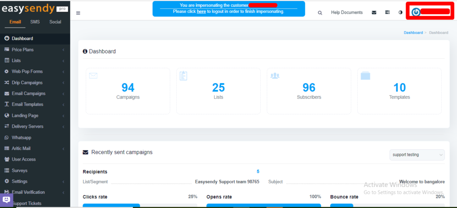This screenshot has width=457, height=208.
Task: Click the here link to stop impersonating
Action: click(x=201, y=12)
